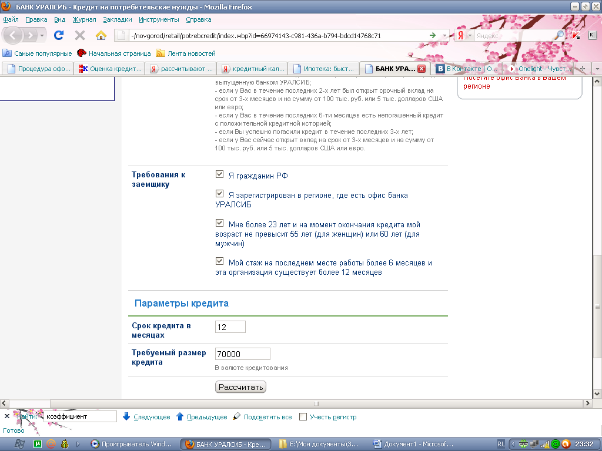The width and height of the screenshot is (602, 451).
Task: Click Подсветить все in the find bar
Action: [x=267, y=417]
